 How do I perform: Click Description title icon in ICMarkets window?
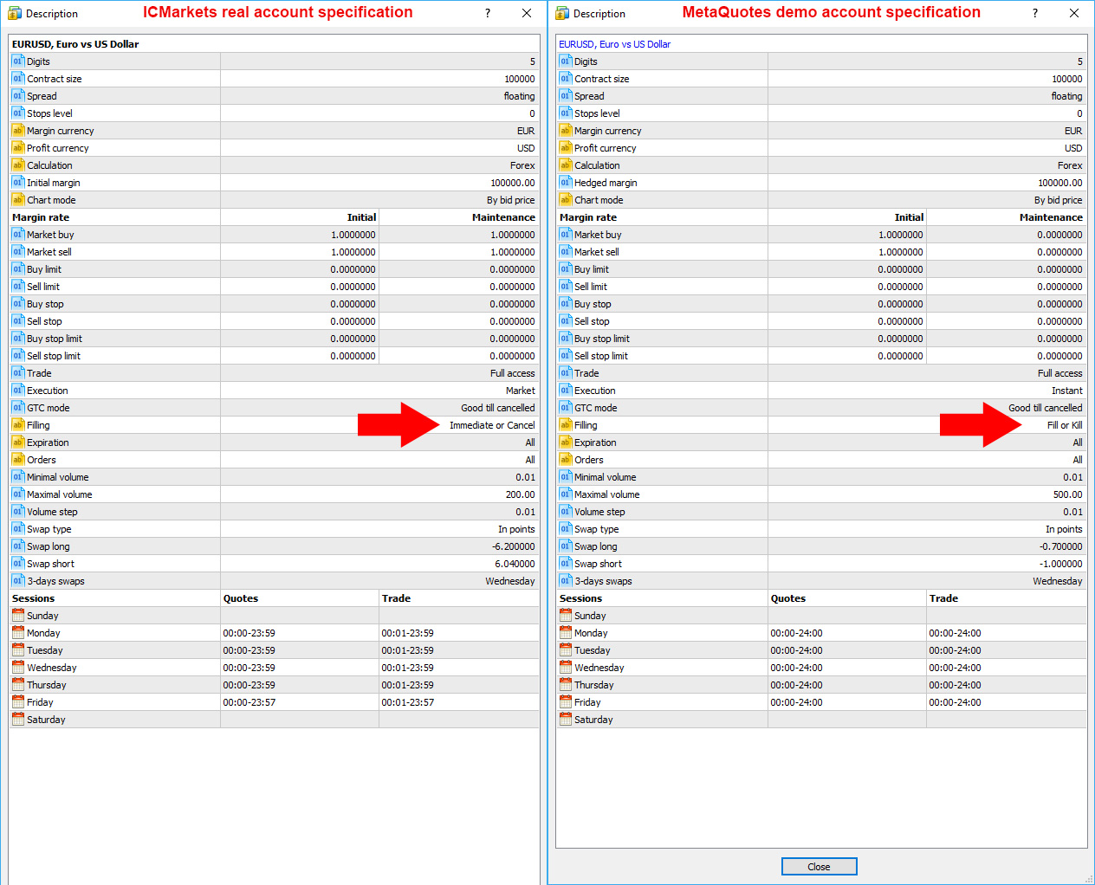point(15,13)
